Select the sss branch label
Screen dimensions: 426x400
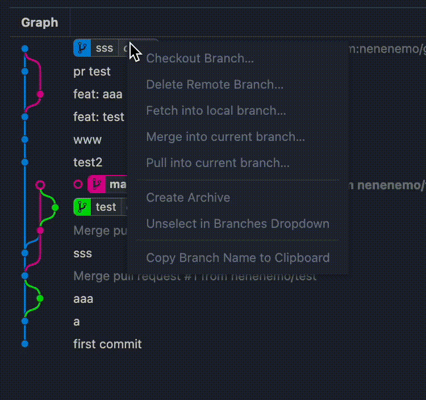(105, 48)
